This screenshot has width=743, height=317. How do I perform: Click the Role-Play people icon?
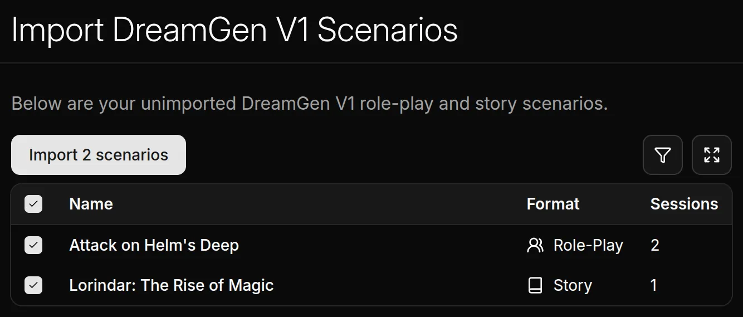(535, 245)
